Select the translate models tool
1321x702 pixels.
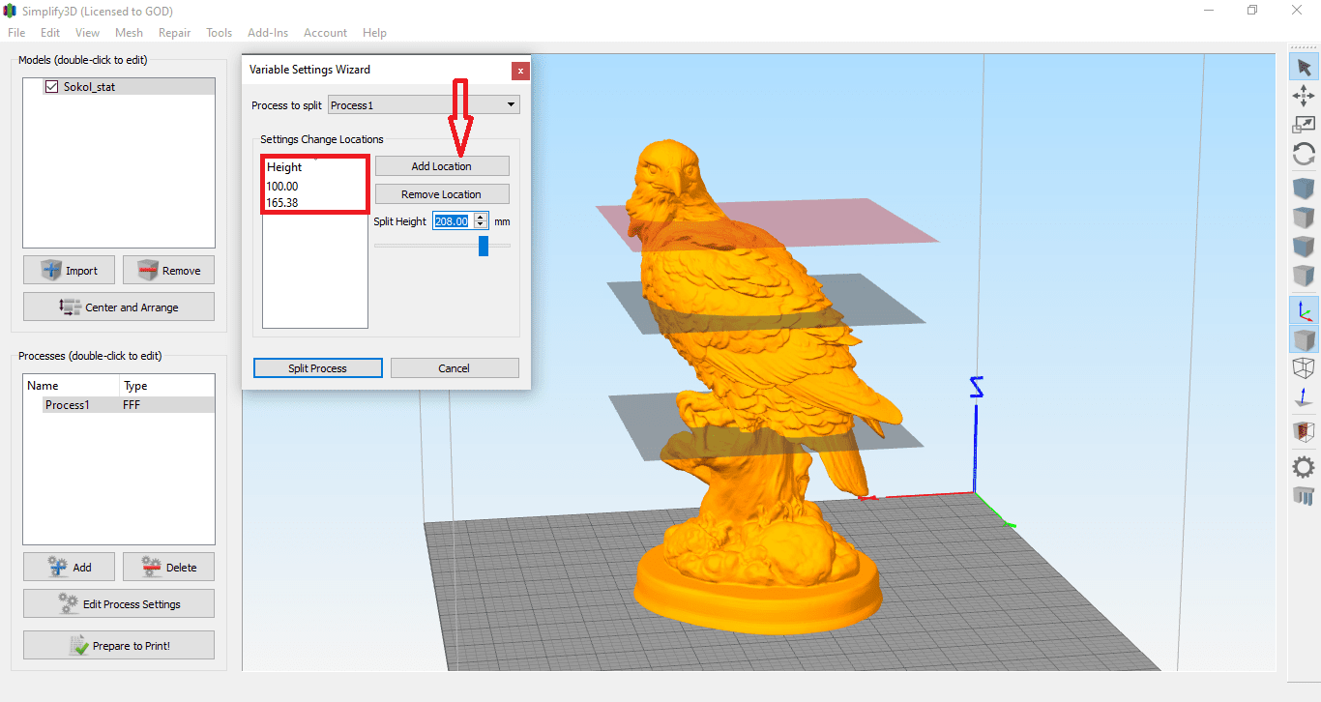(x=1303, y=96)
